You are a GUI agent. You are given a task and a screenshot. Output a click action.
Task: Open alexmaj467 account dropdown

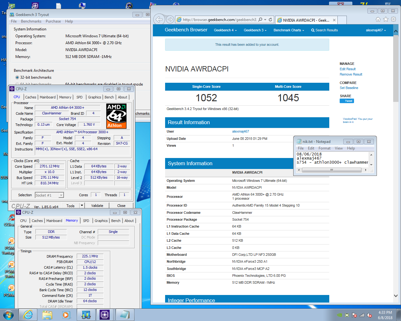point(376,30)
